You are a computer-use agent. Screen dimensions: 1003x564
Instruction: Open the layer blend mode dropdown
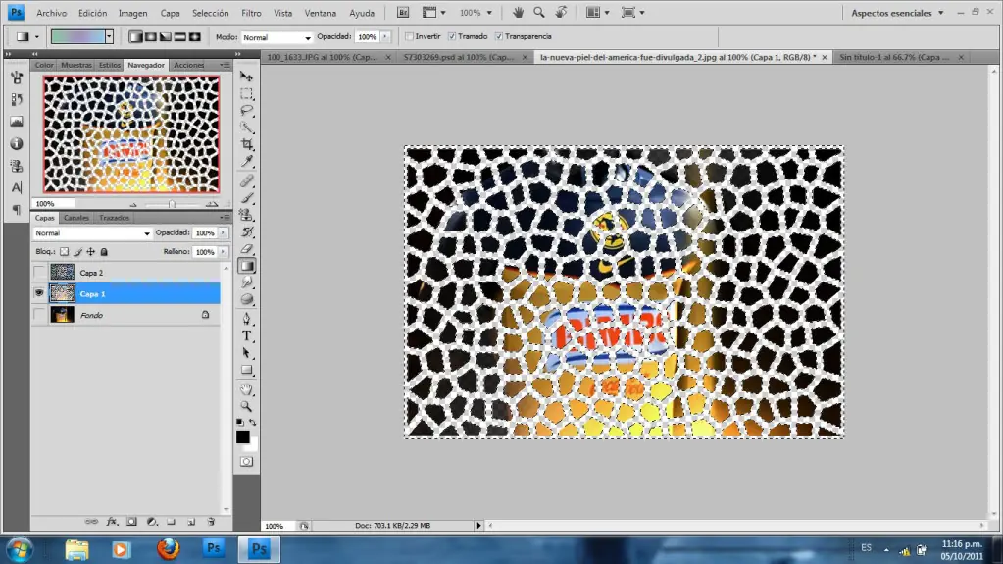click(x=93, y=233)
